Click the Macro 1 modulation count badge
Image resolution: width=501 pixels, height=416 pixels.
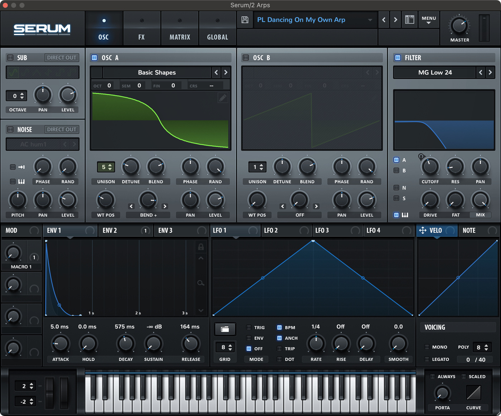coord(34,257)
